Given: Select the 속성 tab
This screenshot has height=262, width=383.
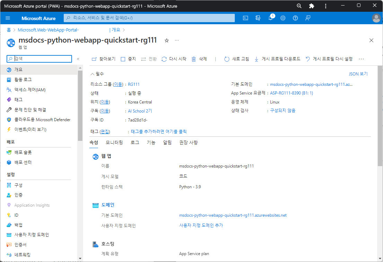Looking at the screenshot, I should 94,142.
